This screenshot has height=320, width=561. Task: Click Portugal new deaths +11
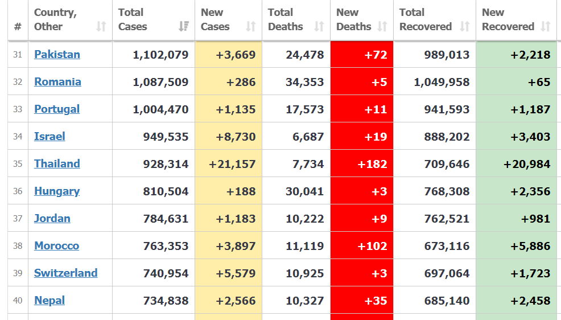(376, 109)
